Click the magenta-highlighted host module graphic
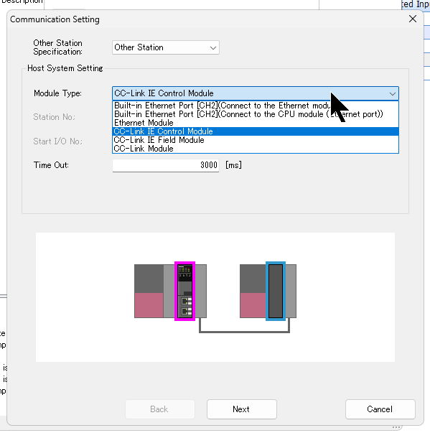 [184, 291]
